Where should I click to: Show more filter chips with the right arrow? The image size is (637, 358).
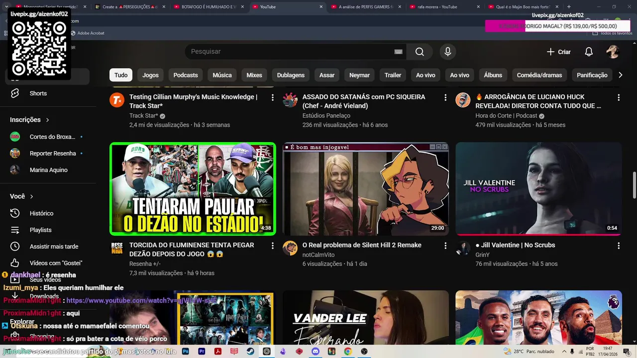point(620,75)
